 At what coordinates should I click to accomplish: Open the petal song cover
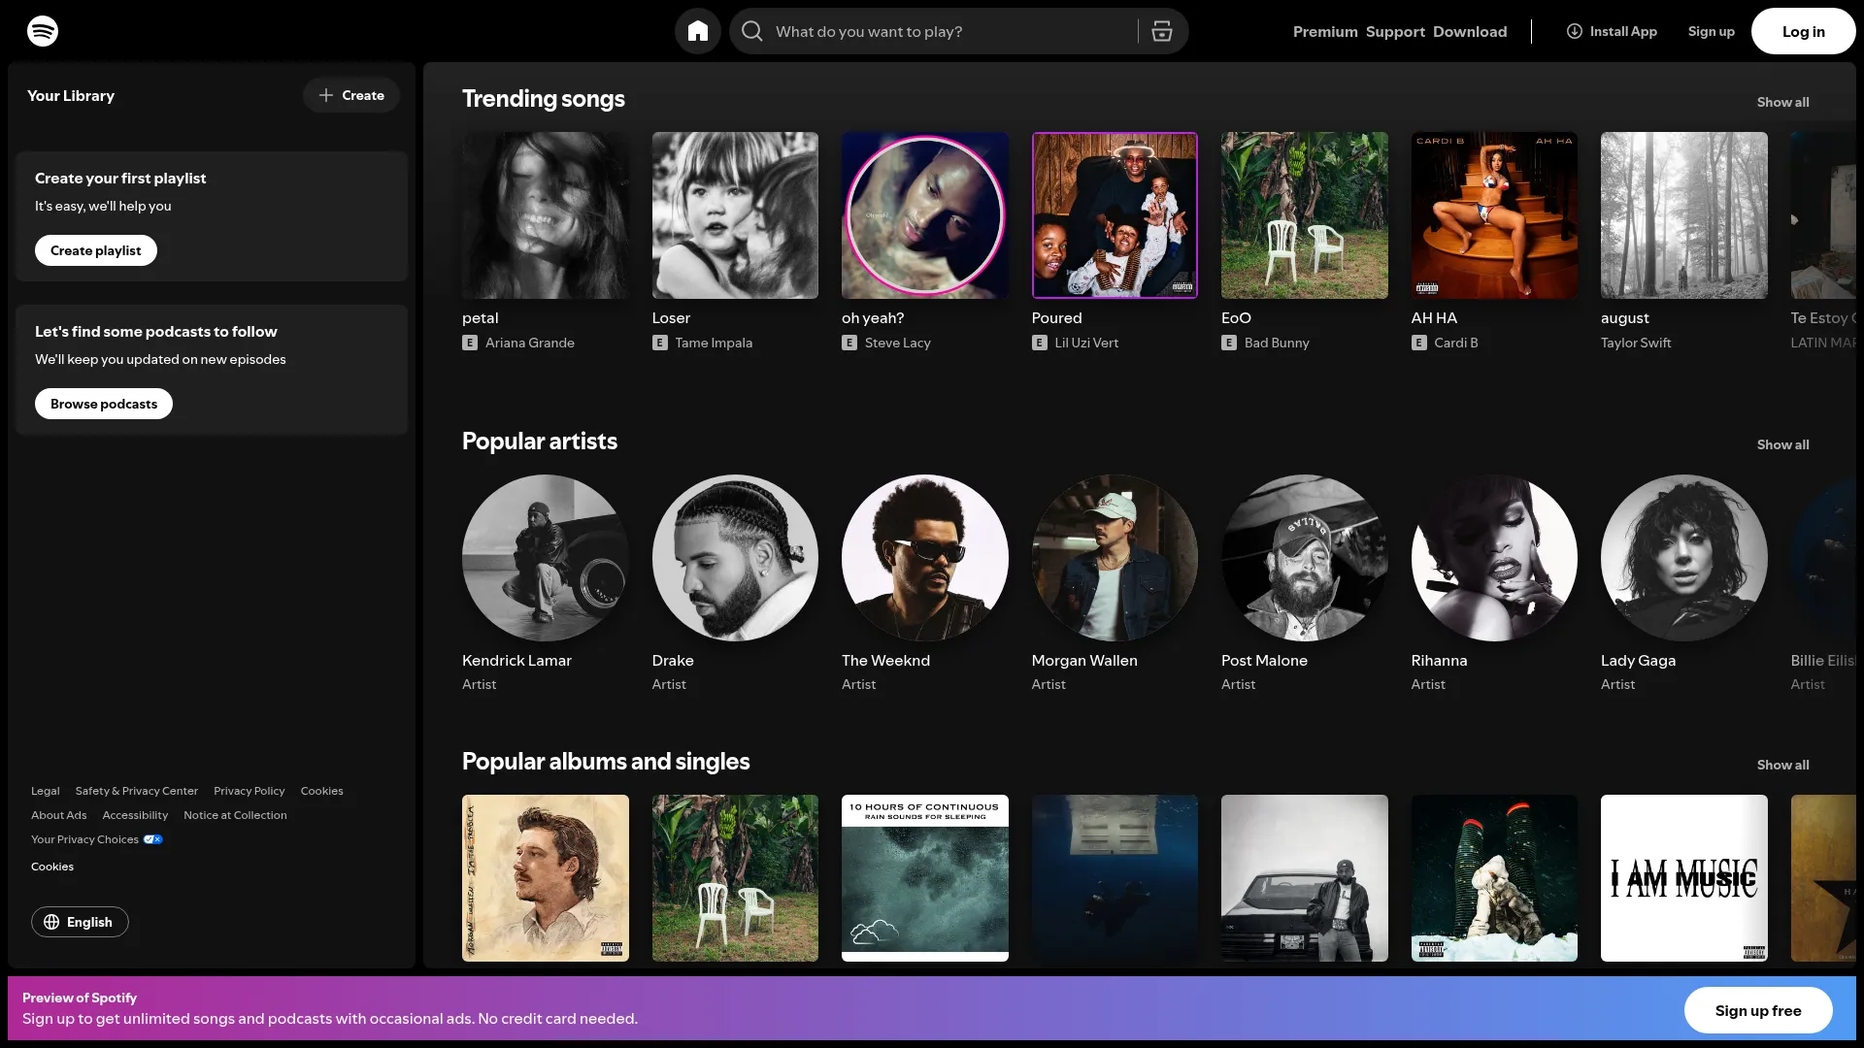click(546, 215)
